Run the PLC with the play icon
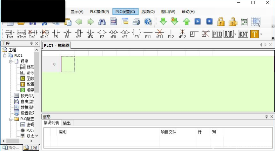 click(x=197, y=21)
